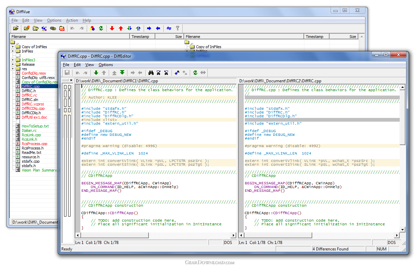Image resolution: width=419 pixels, height=265 pixels.
Task: Click the PDF export icon in DiffVue toolbar
Action: click(x=62, y=28)
